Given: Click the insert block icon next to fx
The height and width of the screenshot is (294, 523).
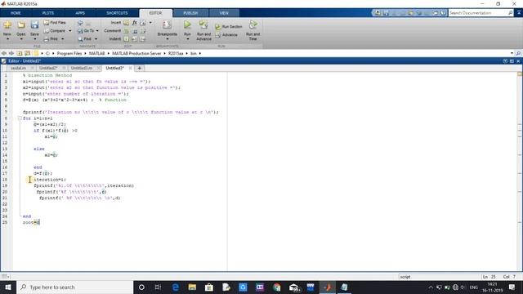Looking at the screenshot, I should 143,23.
